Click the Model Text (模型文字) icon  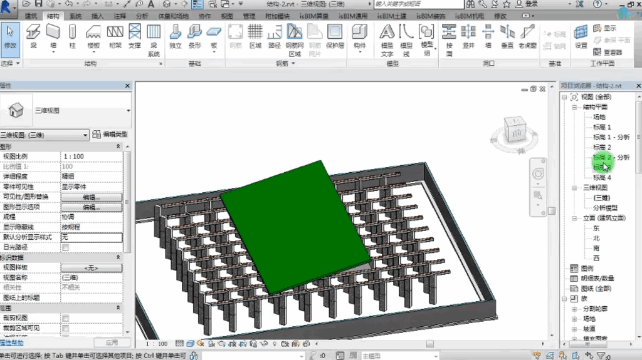coord(387,40)
